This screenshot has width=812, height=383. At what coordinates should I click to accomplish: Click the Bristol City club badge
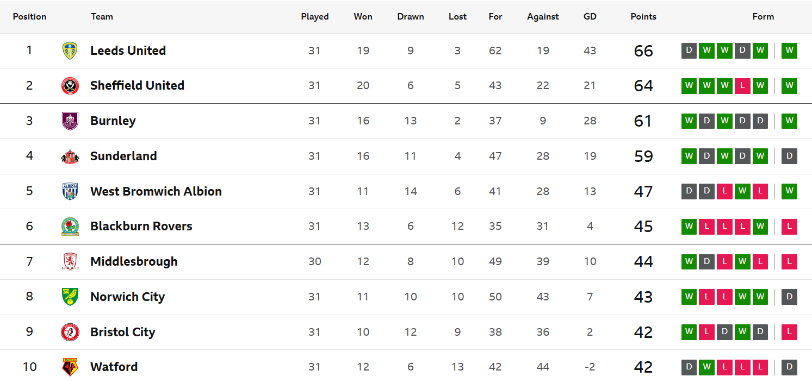click(70, 332)
